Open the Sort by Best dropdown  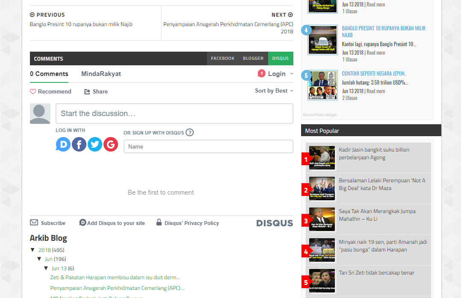click(x=274, y=91)
